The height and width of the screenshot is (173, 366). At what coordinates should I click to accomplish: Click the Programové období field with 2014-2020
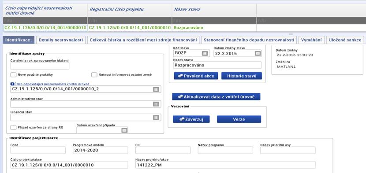tap(101, 151)
